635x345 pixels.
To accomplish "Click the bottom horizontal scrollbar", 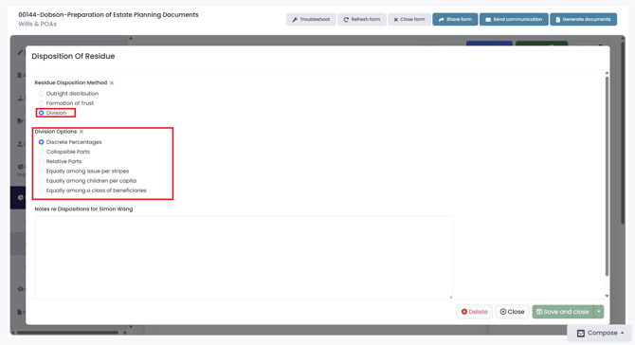I will tap(67, 333).
